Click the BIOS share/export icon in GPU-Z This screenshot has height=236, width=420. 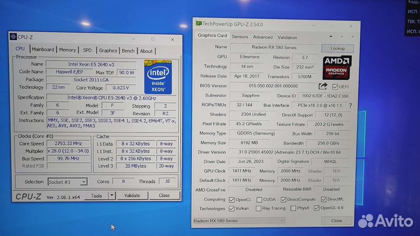click(323, 86)
